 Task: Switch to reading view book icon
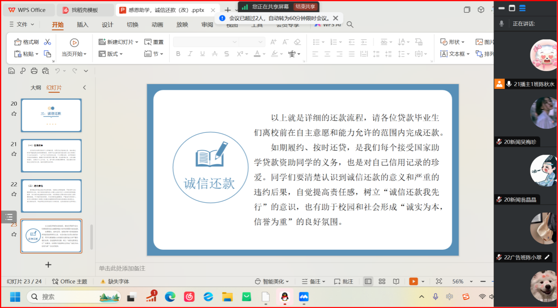tap(396, 281)
